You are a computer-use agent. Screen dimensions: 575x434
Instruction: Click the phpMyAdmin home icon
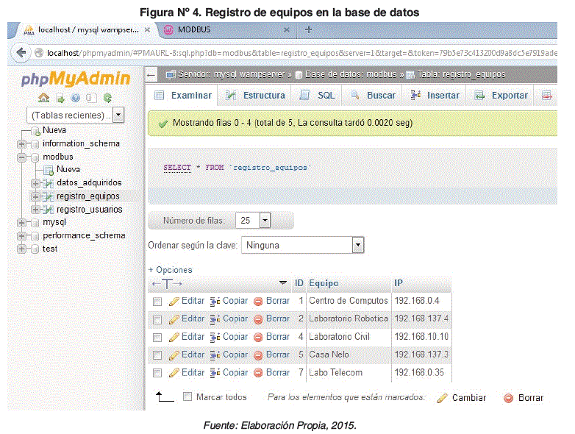pos(43,97)
